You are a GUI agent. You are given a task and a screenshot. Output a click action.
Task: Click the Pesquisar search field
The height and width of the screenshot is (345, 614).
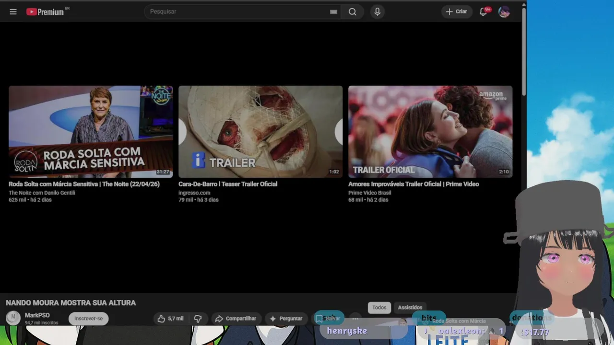(242, 11)
